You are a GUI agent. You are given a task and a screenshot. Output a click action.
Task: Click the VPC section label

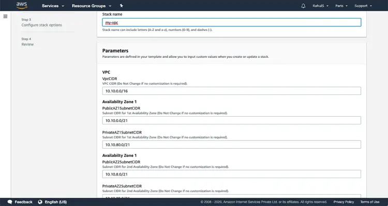pyautogui.click(x=106, y=72)
